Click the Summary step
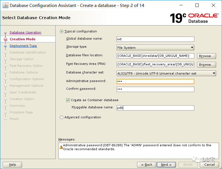 pyautogui.click(x=17, y=106)
